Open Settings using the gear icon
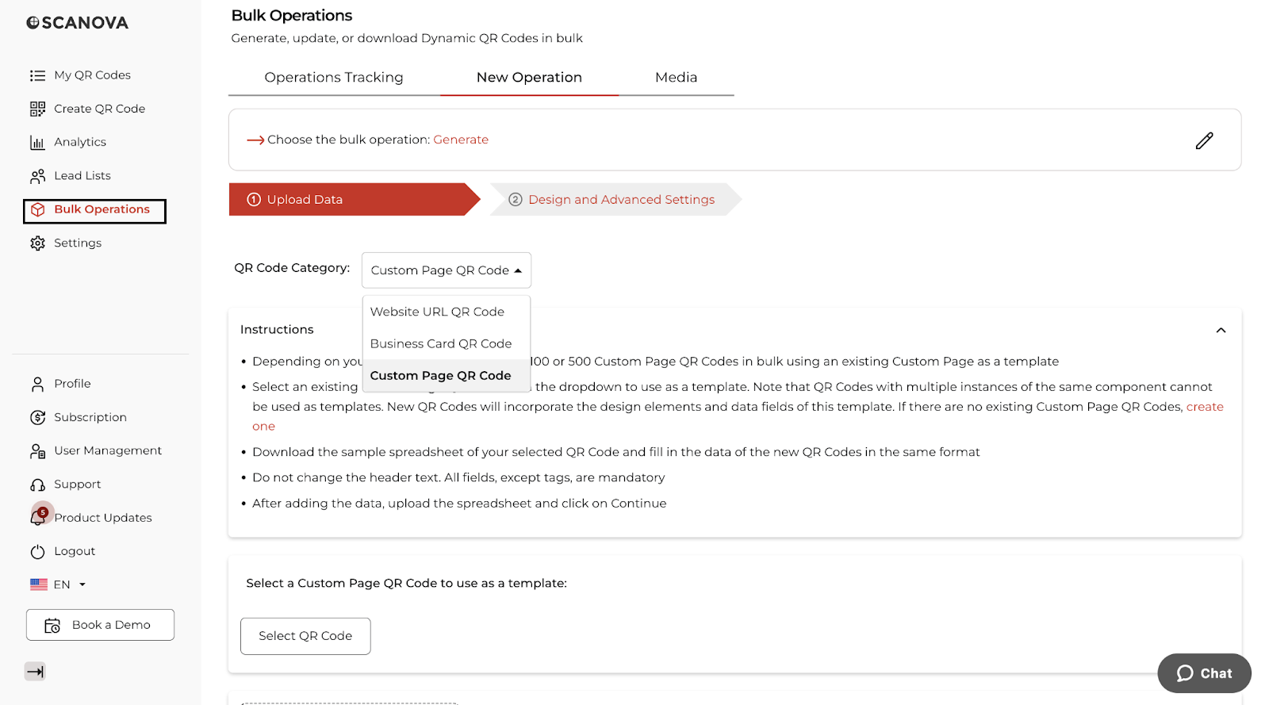The width and height of the screenshot is (1269, 705). [x=37, y=243]
